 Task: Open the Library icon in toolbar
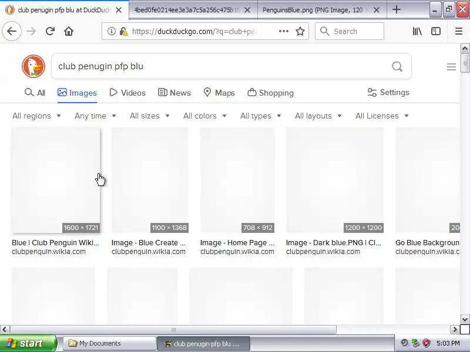[417, 31]
